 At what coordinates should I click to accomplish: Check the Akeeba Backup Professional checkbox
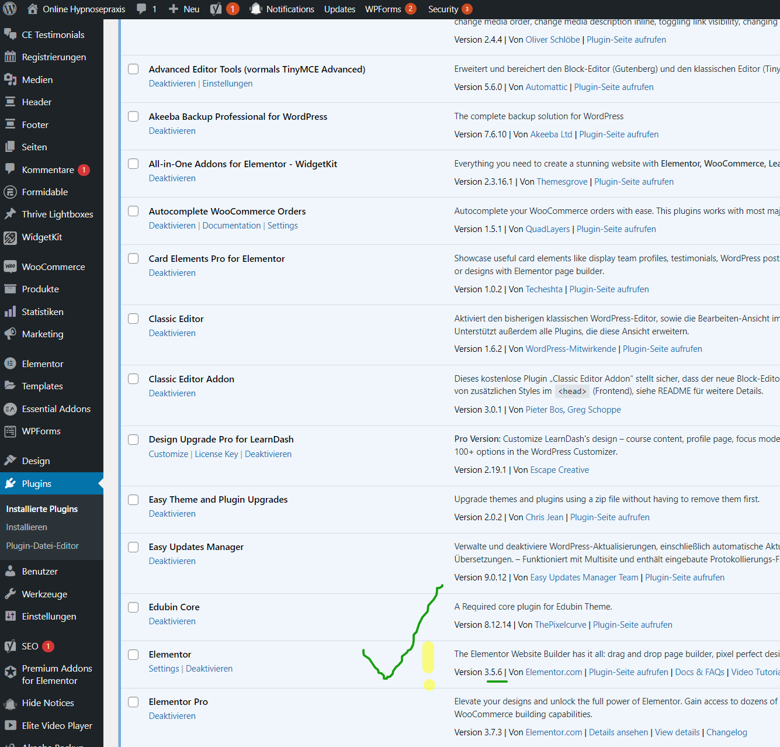(133, 116)
